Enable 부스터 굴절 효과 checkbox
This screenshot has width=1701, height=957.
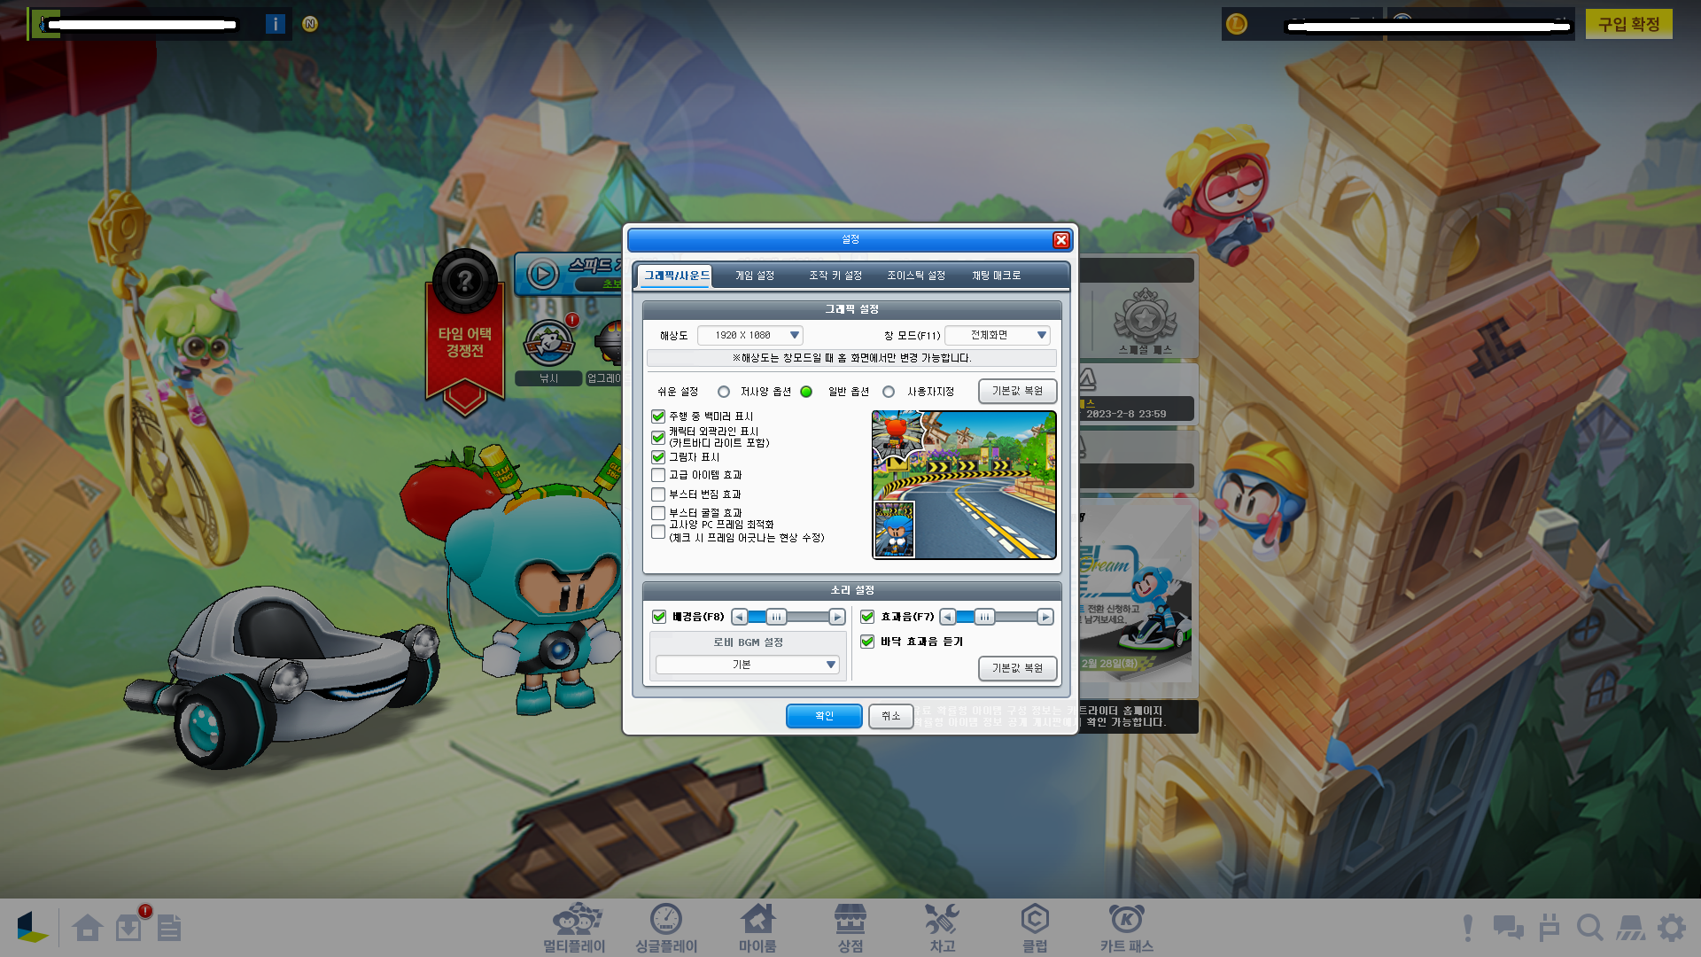click(658, 513)
